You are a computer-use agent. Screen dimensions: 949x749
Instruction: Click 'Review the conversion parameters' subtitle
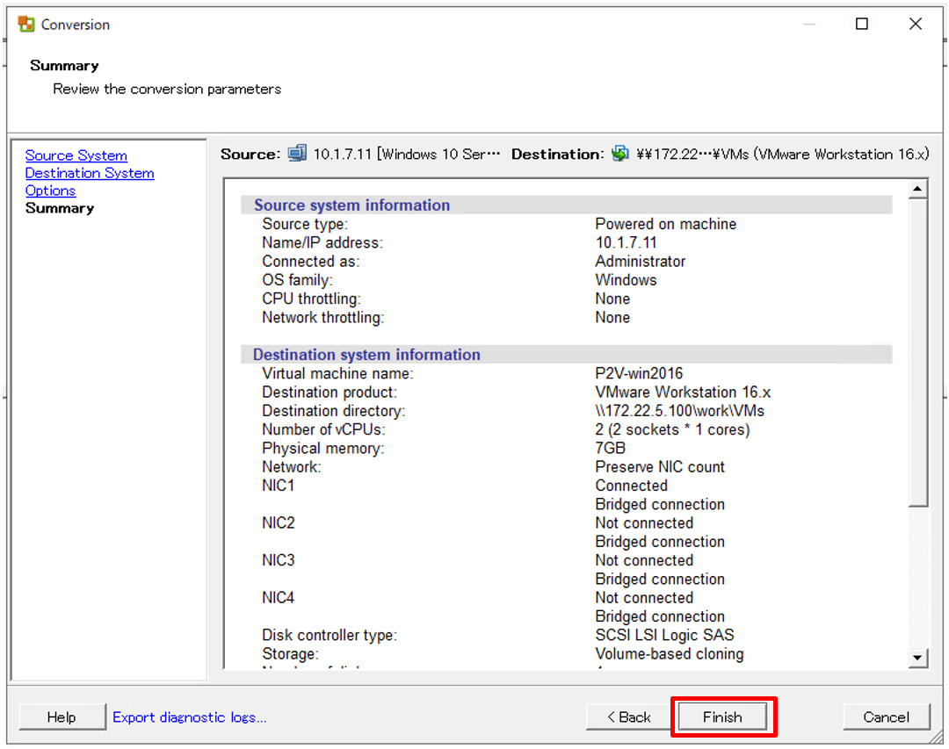pos(167,89)
